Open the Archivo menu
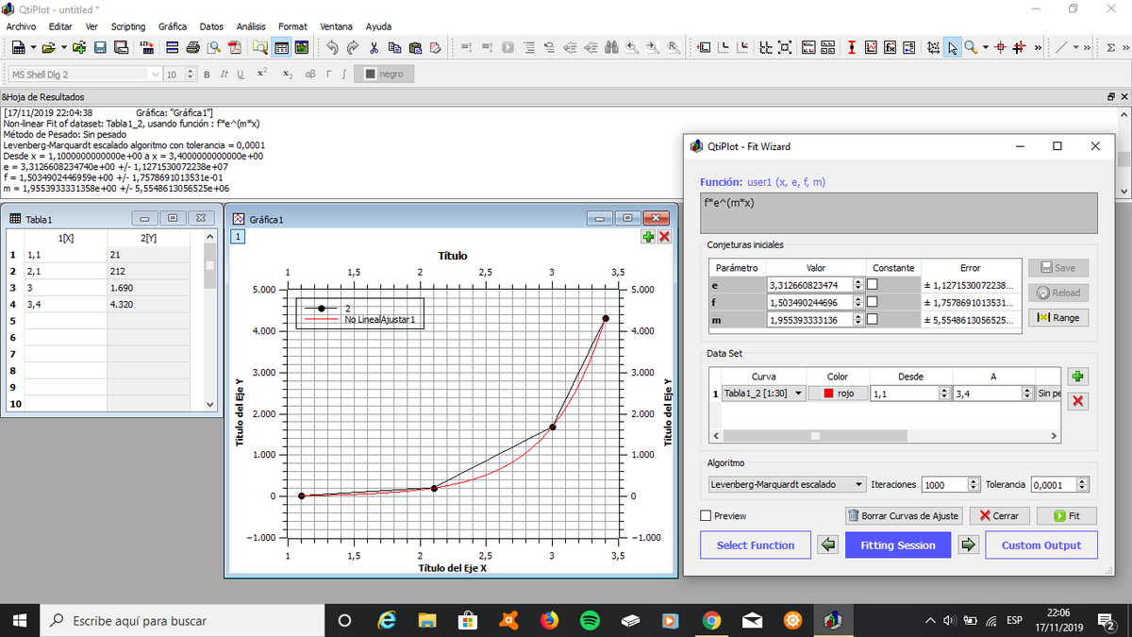 21,25
